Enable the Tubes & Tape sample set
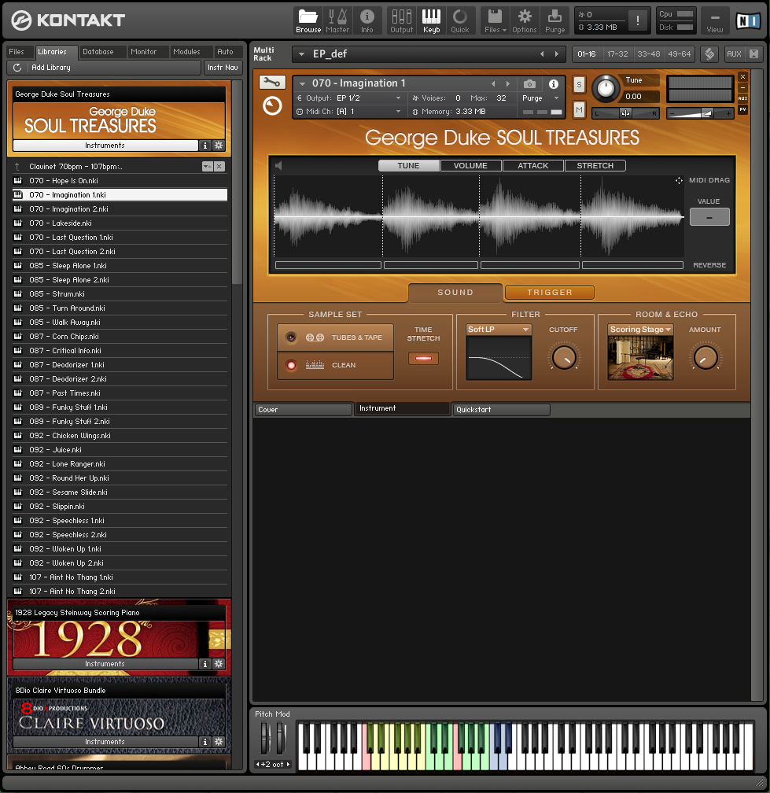 [335, 337]
